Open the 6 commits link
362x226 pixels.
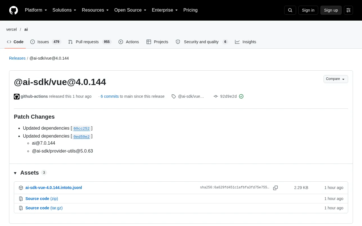[110, 96]
